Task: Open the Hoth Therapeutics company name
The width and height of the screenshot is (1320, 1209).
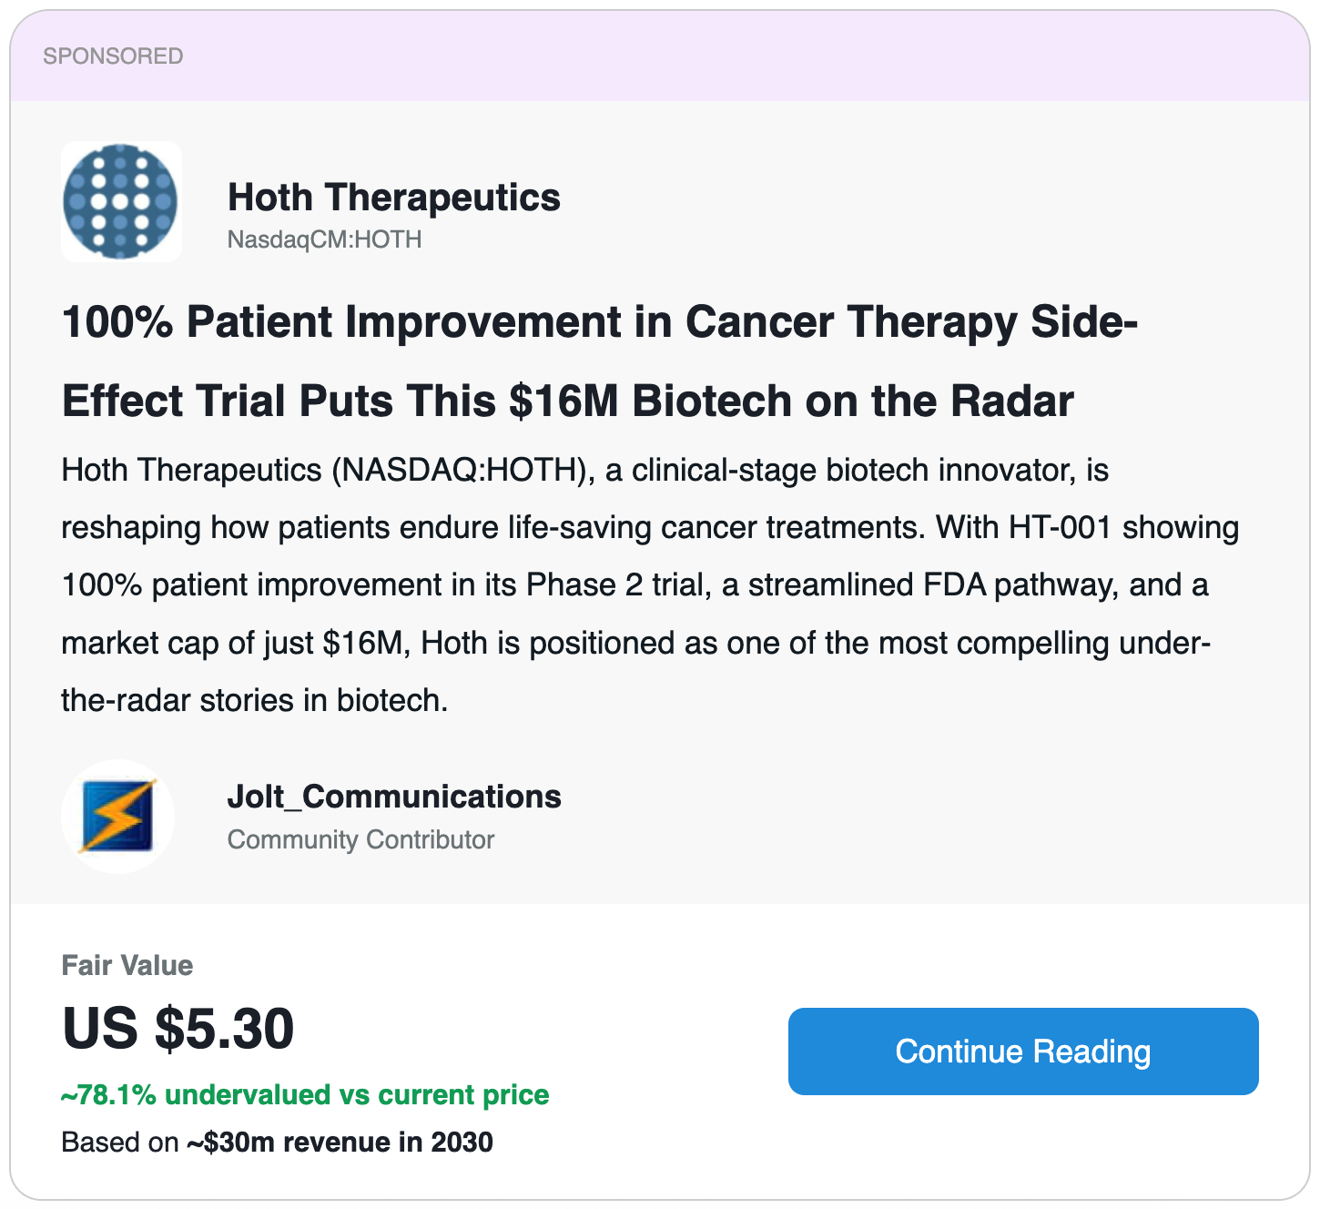Action: click(x=393, y=198)
